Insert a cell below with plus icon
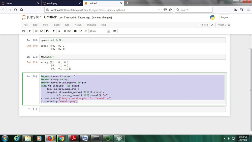Screen dimensions: 252x142 [30, 31]
